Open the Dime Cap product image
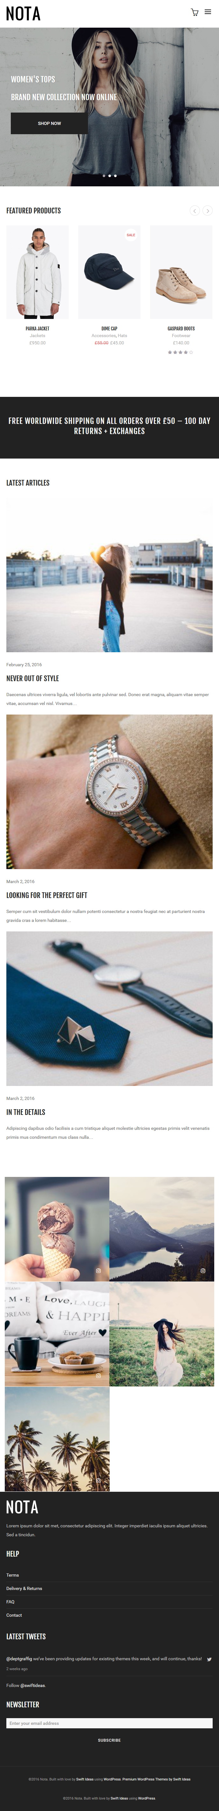This screenshot has width=219, height=1811. click(109, 272)
